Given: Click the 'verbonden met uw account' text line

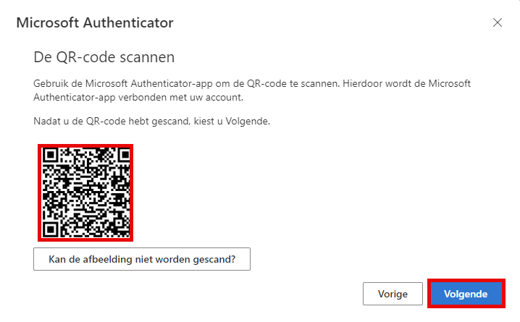Looking at the screenshot, I should (x=138, y=98).
